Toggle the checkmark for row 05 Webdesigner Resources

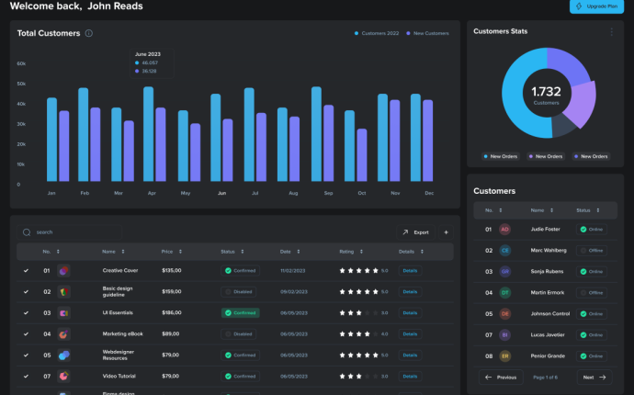tap(26, 355)
